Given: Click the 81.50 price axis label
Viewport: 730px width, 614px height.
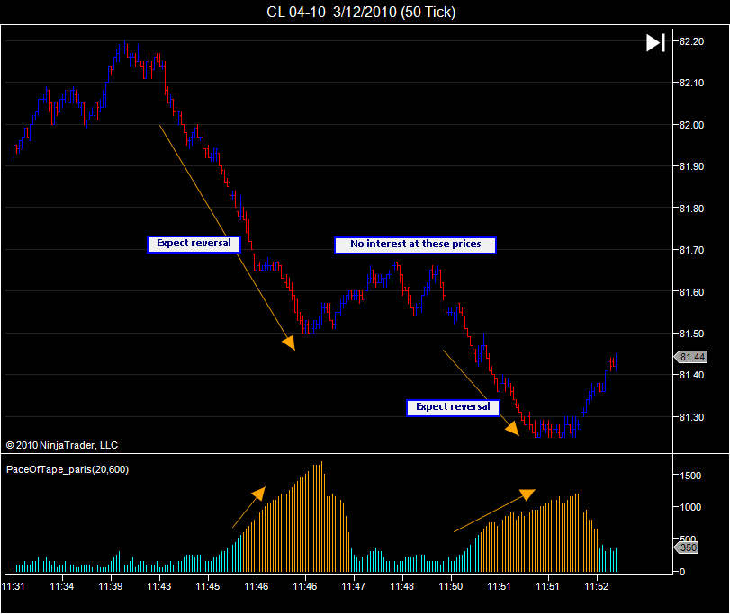Looking at the screenshot, I should pos(691,334).
